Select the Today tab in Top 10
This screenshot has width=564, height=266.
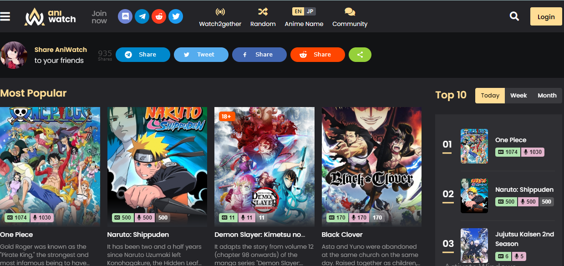[x=489, y=95]
